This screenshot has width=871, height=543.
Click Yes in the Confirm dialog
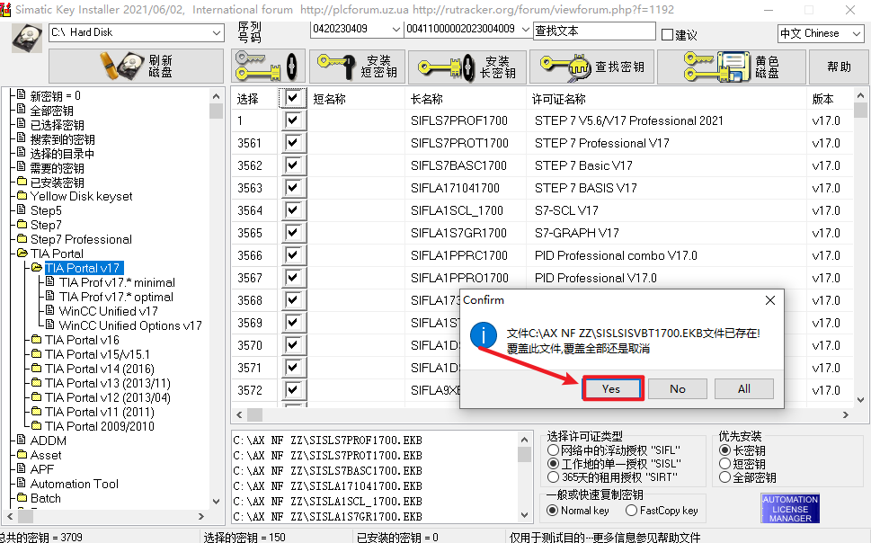pos(611,389)
